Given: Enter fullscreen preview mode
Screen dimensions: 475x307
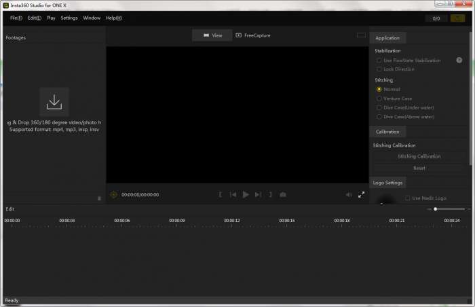Looking at the screenshot, I should tap(362, 195).
